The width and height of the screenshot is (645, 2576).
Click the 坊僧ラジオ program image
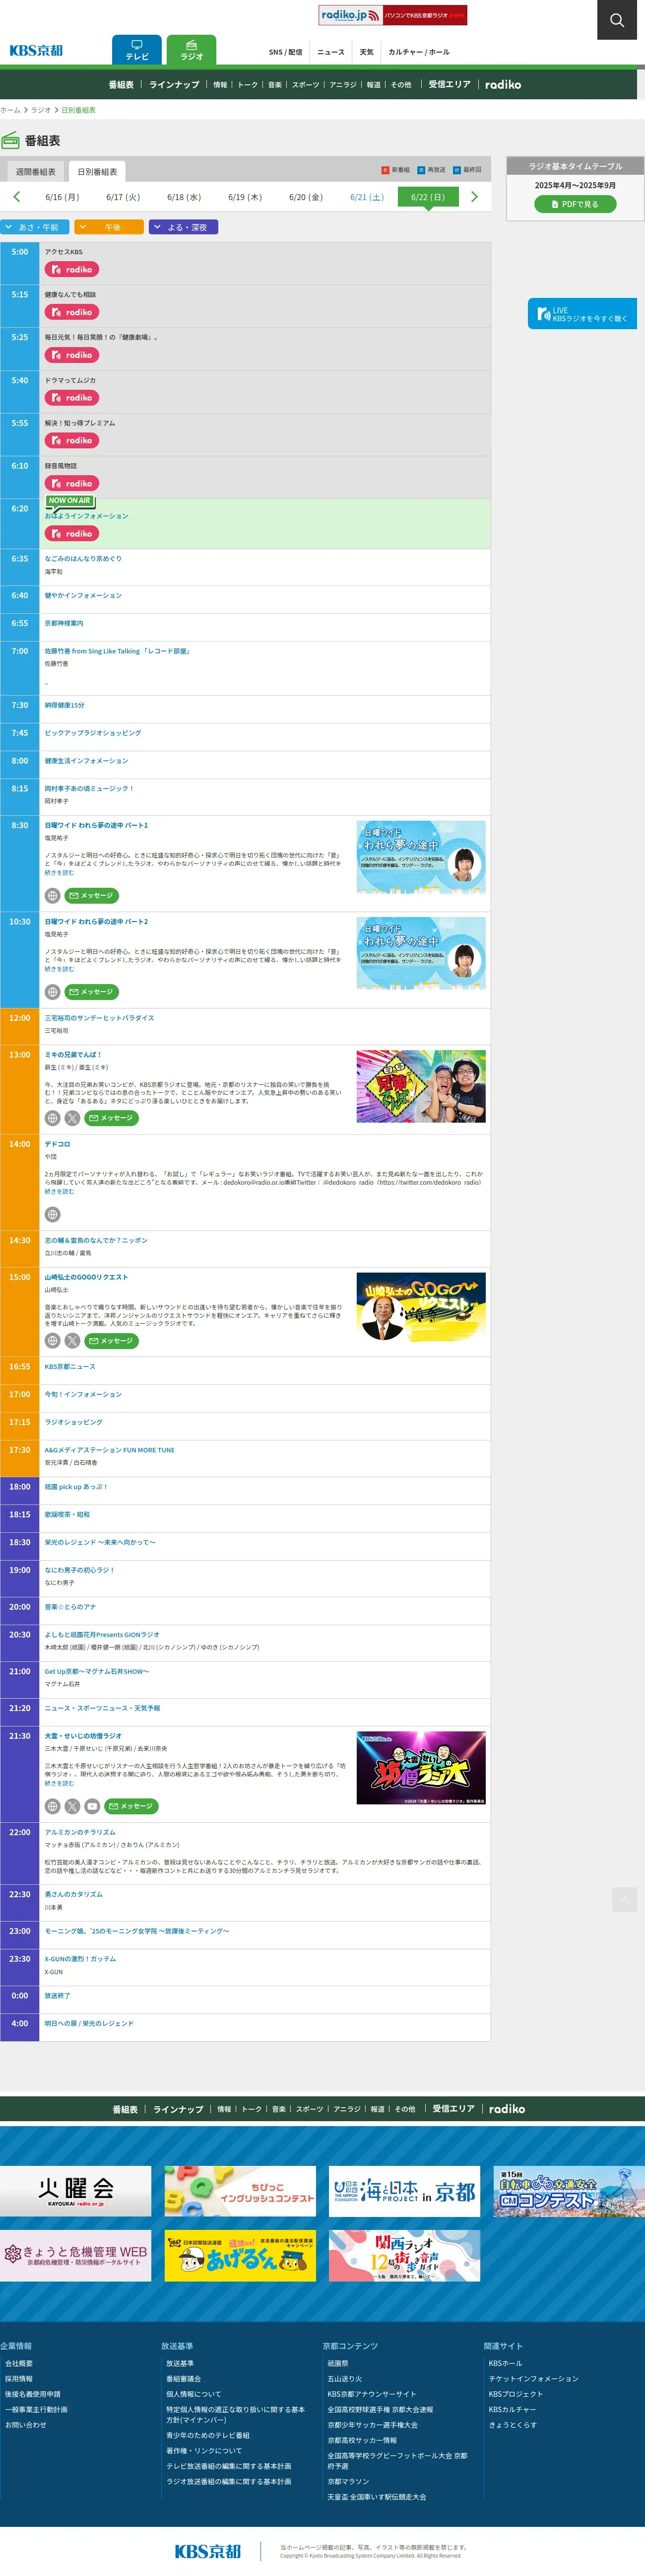tap(421, 1768)
